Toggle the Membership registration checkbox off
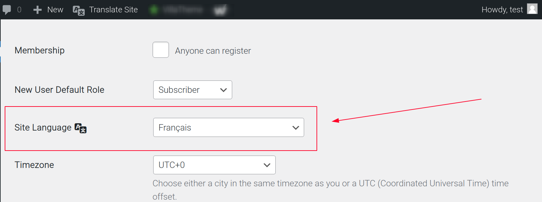 pos(161,50)
